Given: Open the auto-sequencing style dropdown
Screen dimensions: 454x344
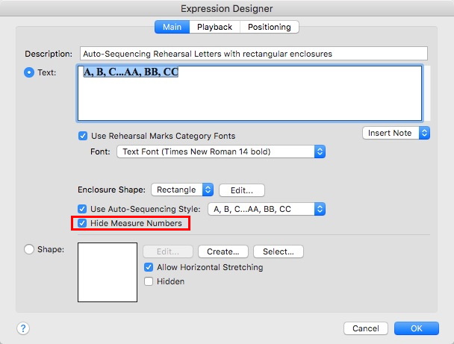Looking at the screenshot, I should point(266,209).
